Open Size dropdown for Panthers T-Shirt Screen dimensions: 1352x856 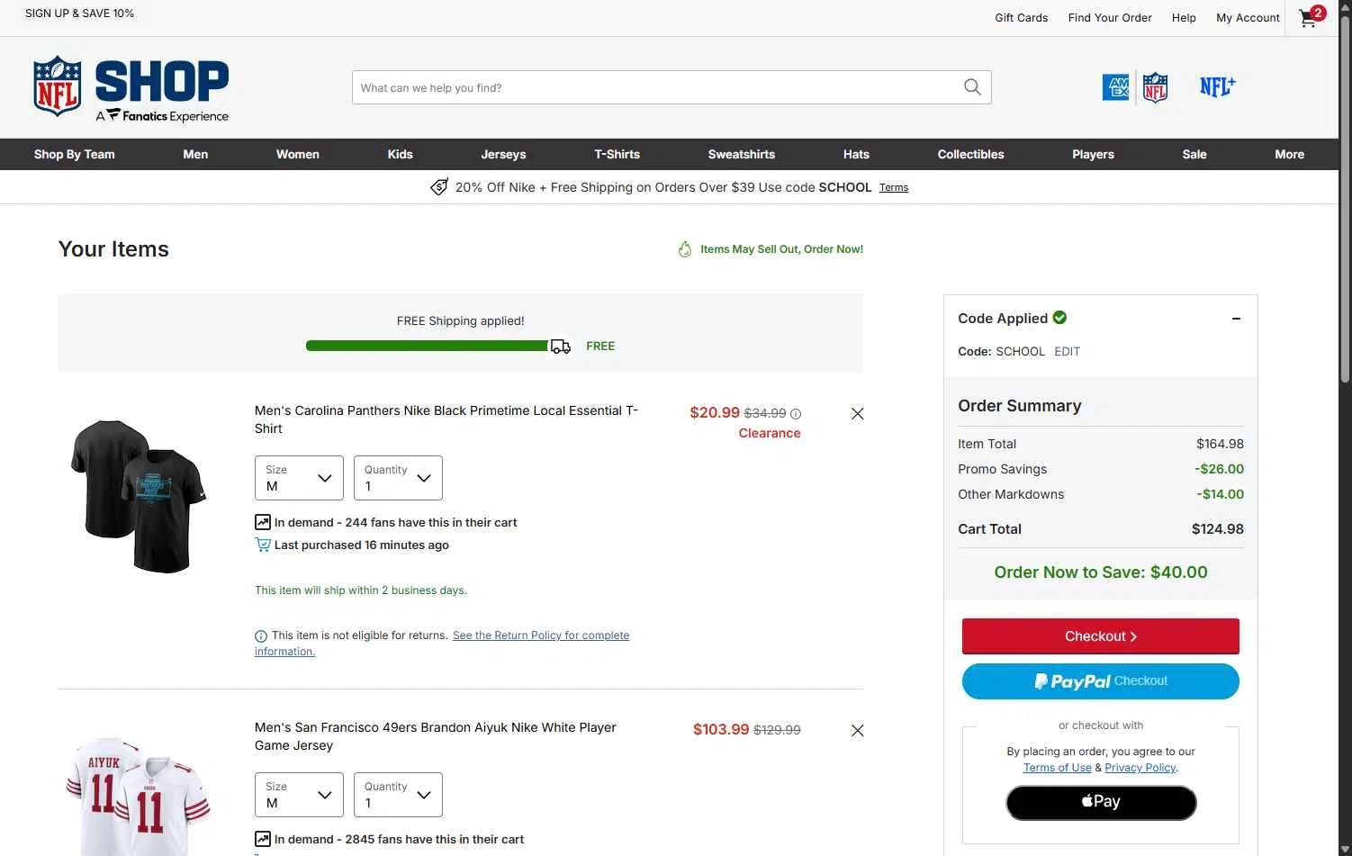pos(299,478)
